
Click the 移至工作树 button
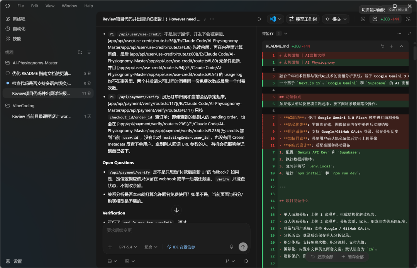click(x=303, y=19)
